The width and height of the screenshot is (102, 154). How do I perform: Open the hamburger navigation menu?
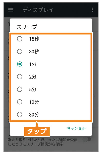11,10
